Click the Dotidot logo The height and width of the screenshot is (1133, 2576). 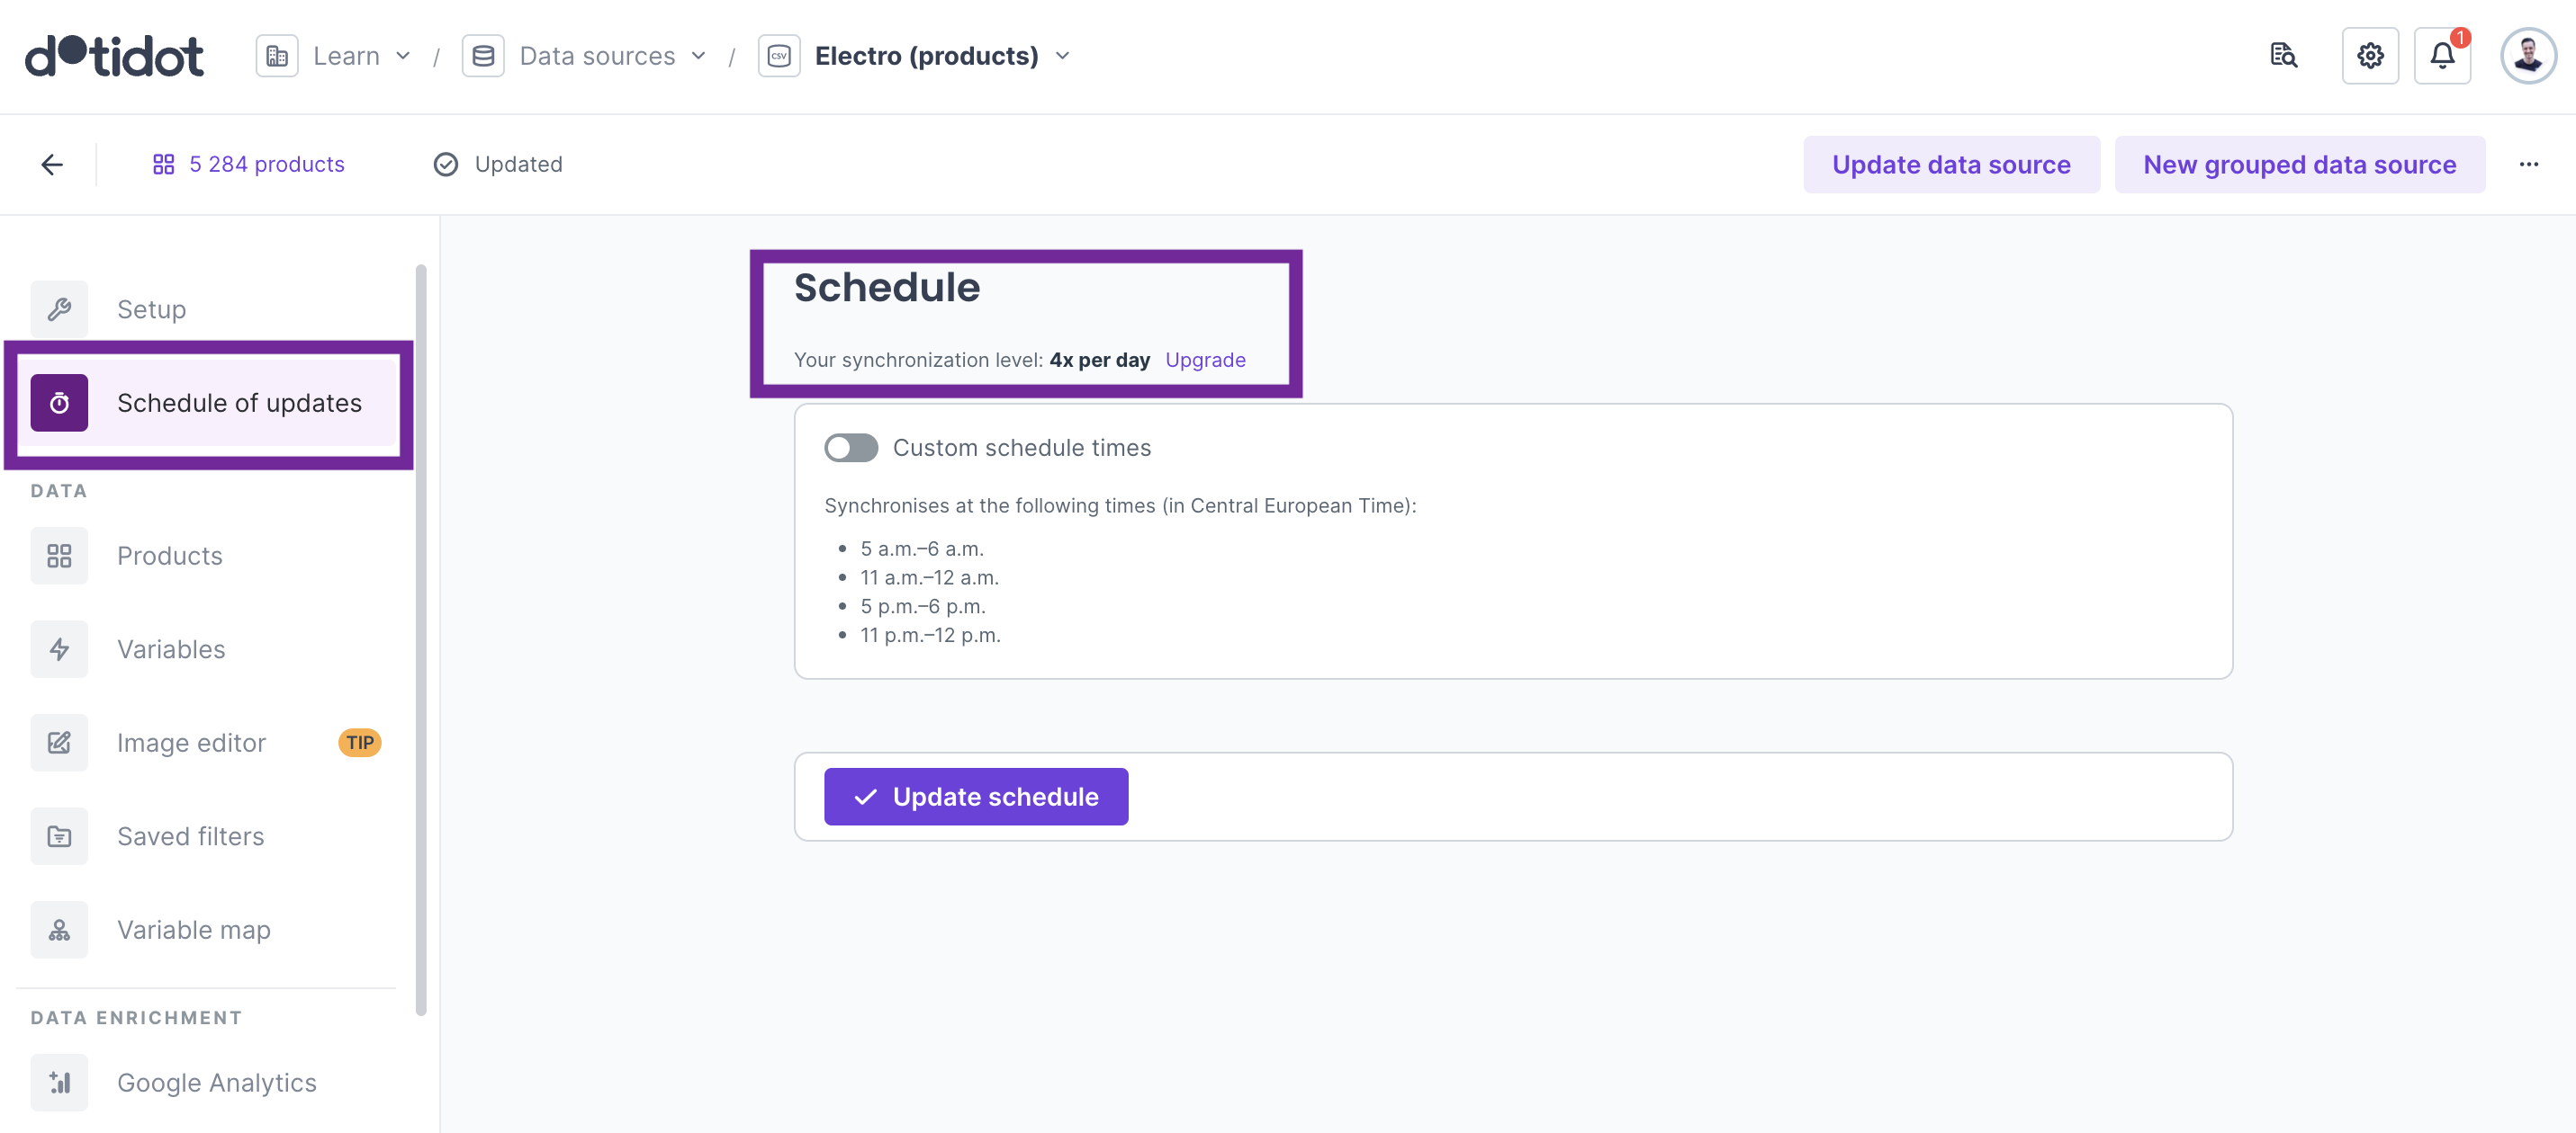[114, 56]
